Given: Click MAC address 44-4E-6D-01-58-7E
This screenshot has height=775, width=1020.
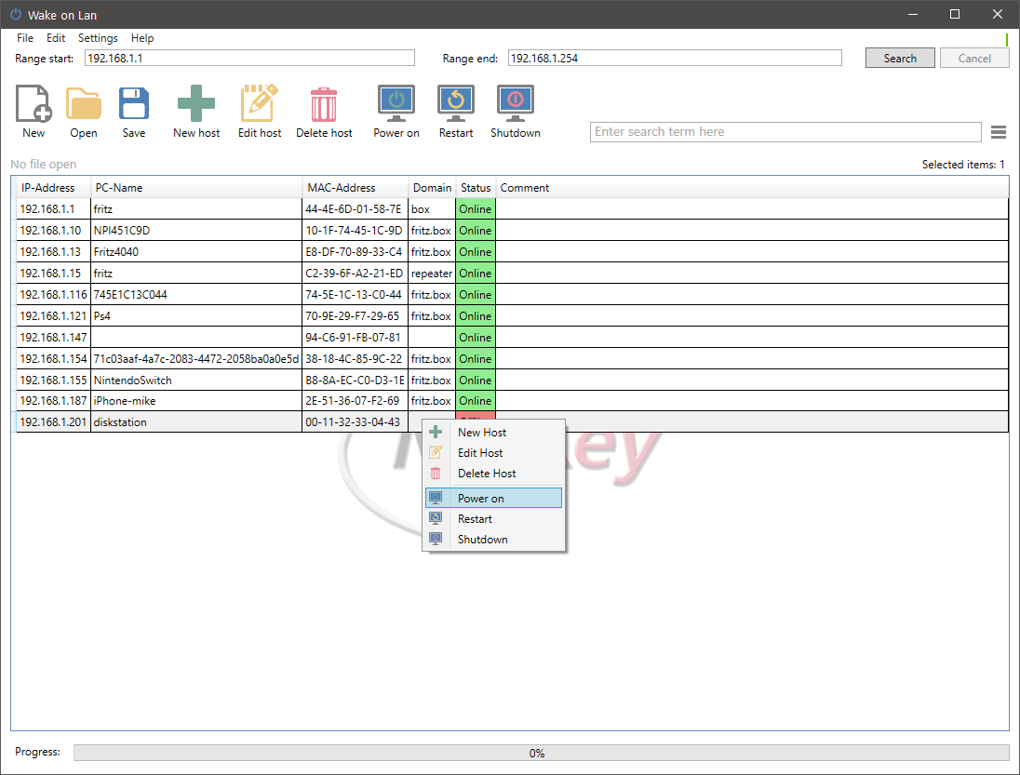Looking at the screenshot, I should [x=354, y=208].
